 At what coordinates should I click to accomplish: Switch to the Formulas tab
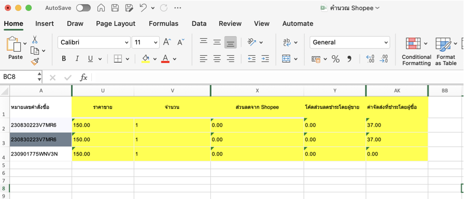pos(164,24)
